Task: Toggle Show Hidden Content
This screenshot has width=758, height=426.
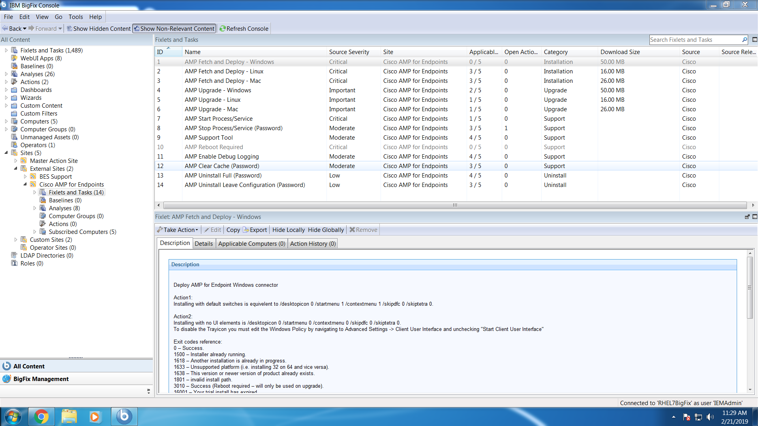Action: [x=98, y=28]
